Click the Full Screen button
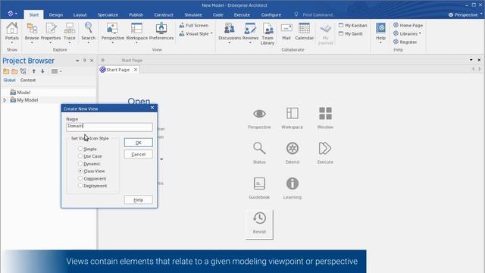 (194, 25)
